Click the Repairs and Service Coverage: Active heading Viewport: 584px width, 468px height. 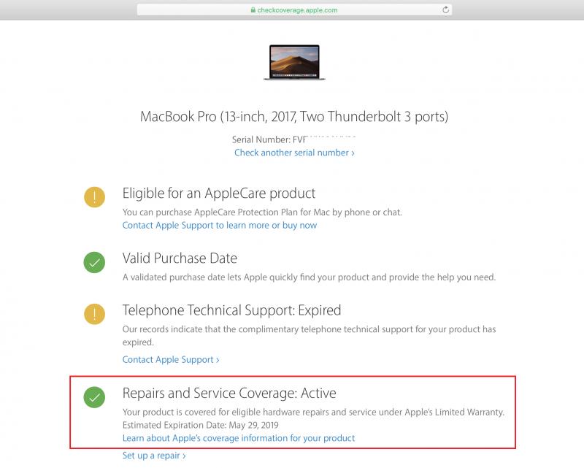[229, 393]
